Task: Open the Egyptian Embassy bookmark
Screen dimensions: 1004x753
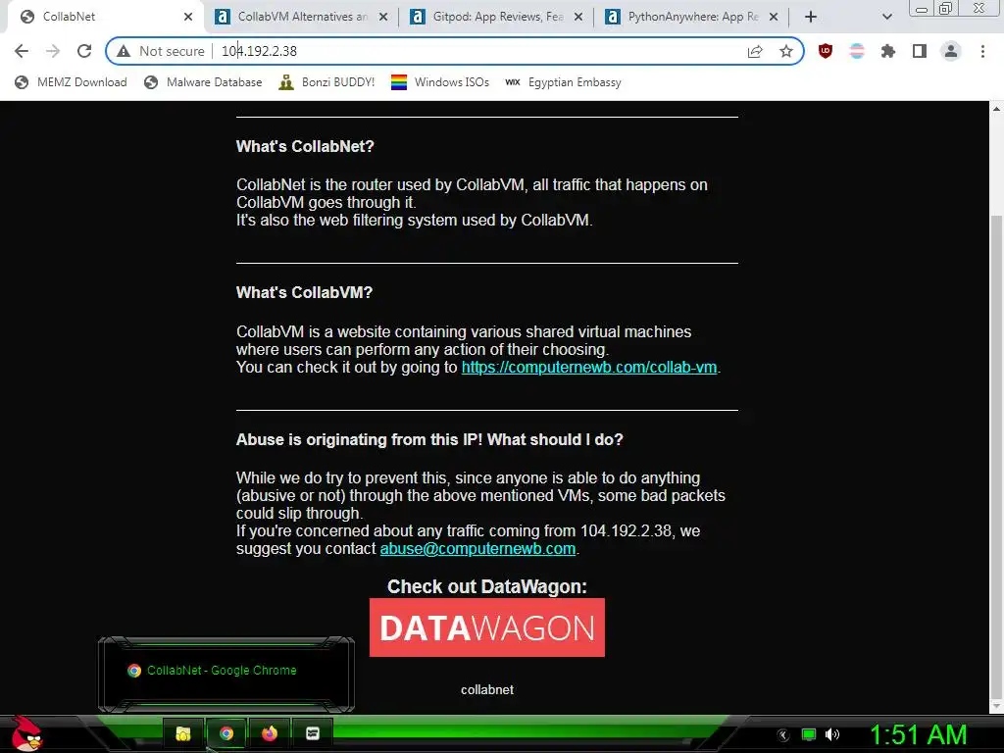Action: pyautogui.click(x=563, y=82)
